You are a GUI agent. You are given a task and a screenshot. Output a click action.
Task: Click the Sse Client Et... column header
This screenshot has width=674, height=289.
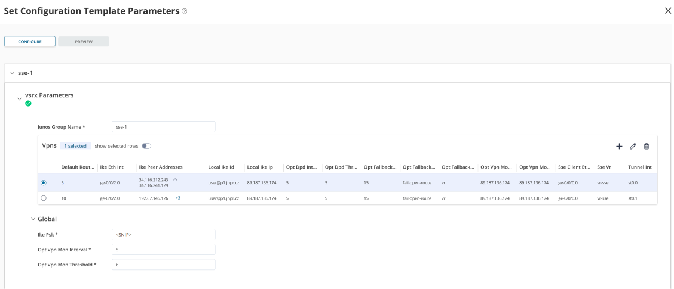point(574,167)
